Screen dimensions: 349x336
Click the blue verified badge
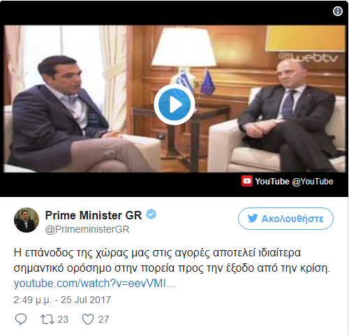[x=151, y=214]
